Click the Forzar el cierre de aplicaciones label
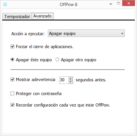Screen dimensions: 137x136 point(45,47)
